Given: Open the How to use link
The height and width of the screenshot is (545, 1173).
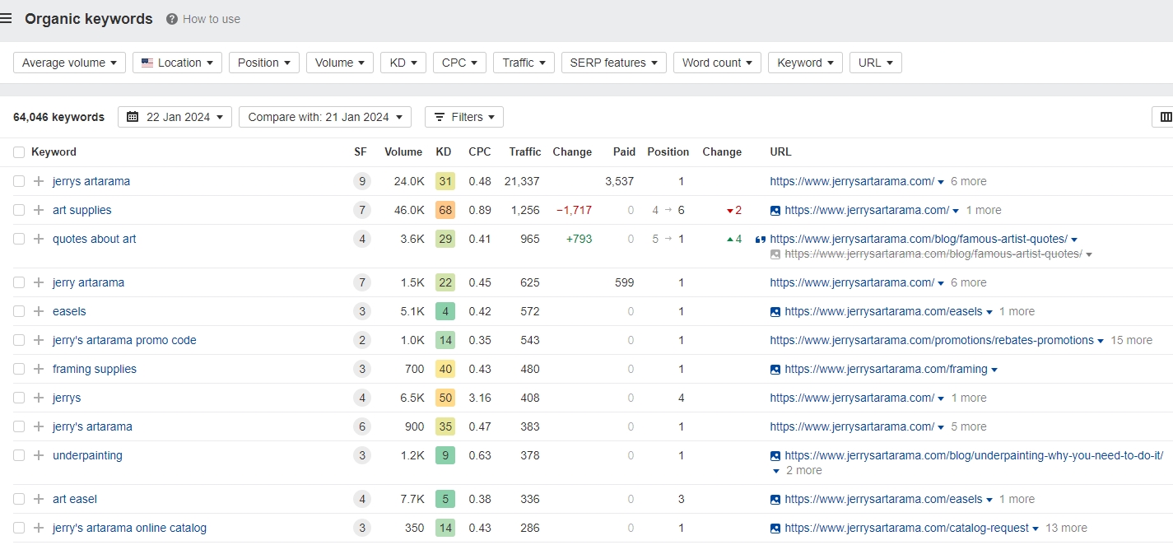Looking at the screenshot, I should [x=212, y=19].
